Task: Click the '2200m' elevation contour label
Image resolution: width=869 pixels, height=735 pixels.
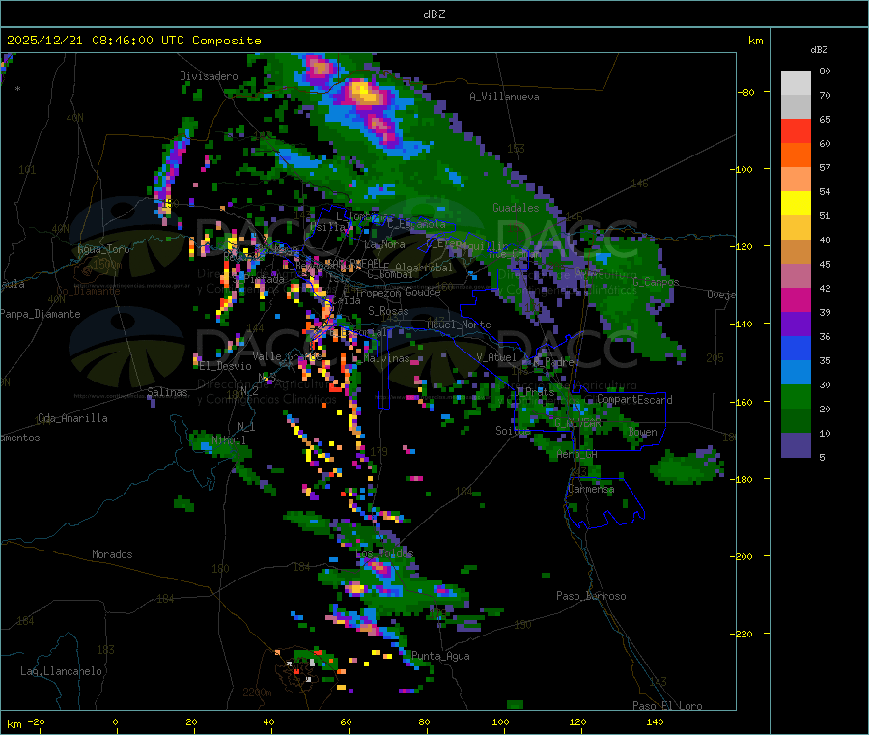Action: 257,693
